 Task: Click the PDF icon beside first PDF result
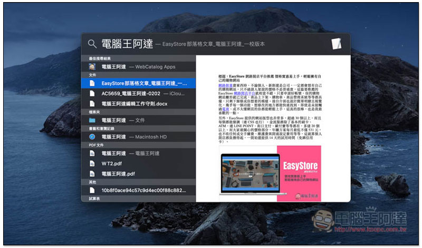(x=92, y=153)
